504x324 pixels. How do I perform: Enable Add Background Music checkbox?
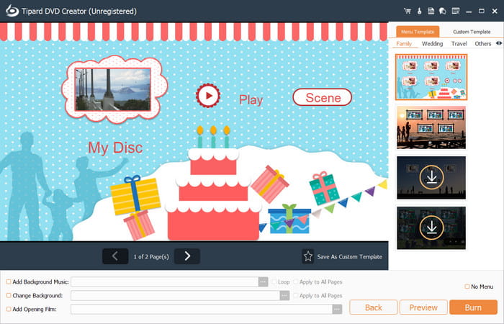point(8,282)
